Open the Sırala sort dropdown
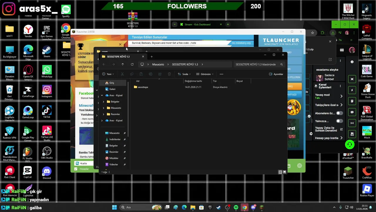376x212 pixels. tap(184, 74)
